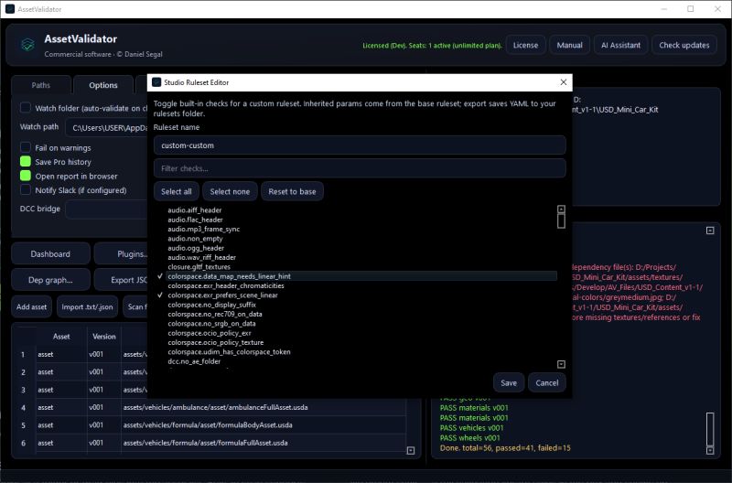Click the Version column header
The image size is (732, 483).
click(x=104, y=336)
